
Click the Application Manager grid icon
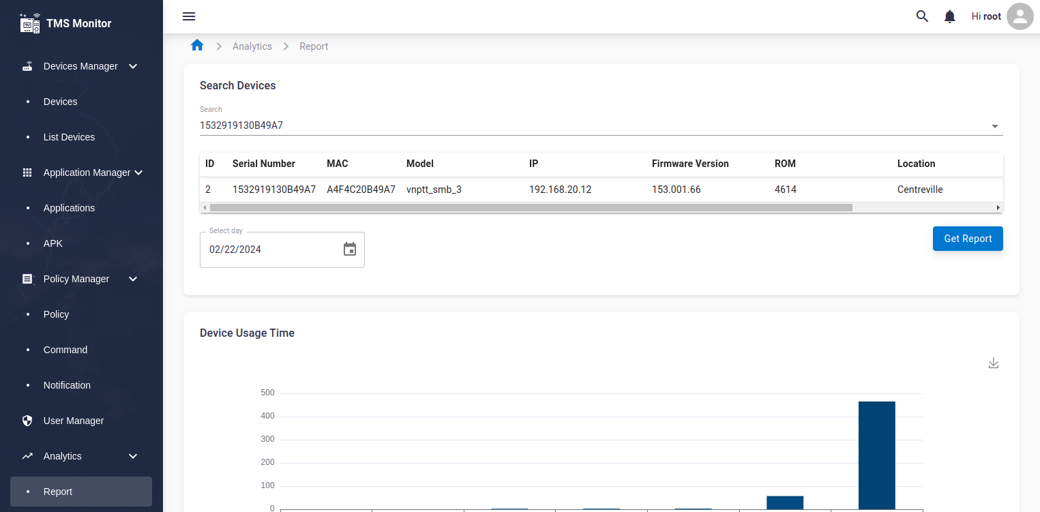[27, 172]
